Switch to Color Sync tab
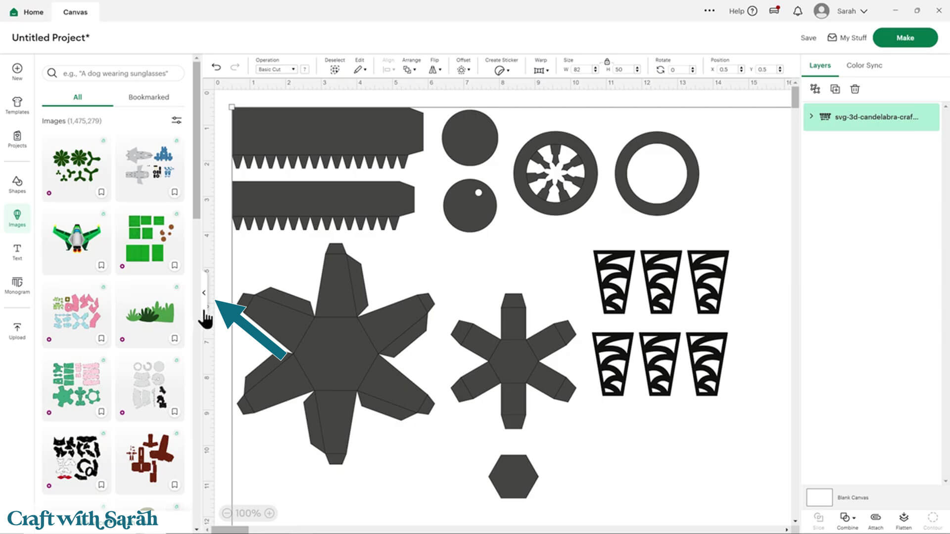This screenshot has height=534, width=950. point(864,65)
